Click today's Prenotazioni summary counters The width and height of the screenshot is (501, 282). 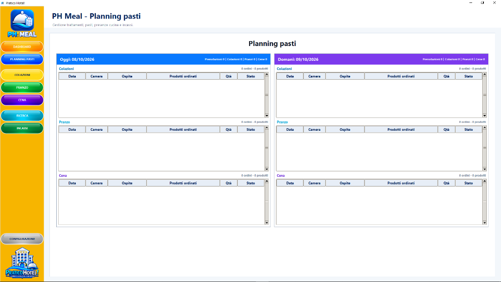[236, 59]
